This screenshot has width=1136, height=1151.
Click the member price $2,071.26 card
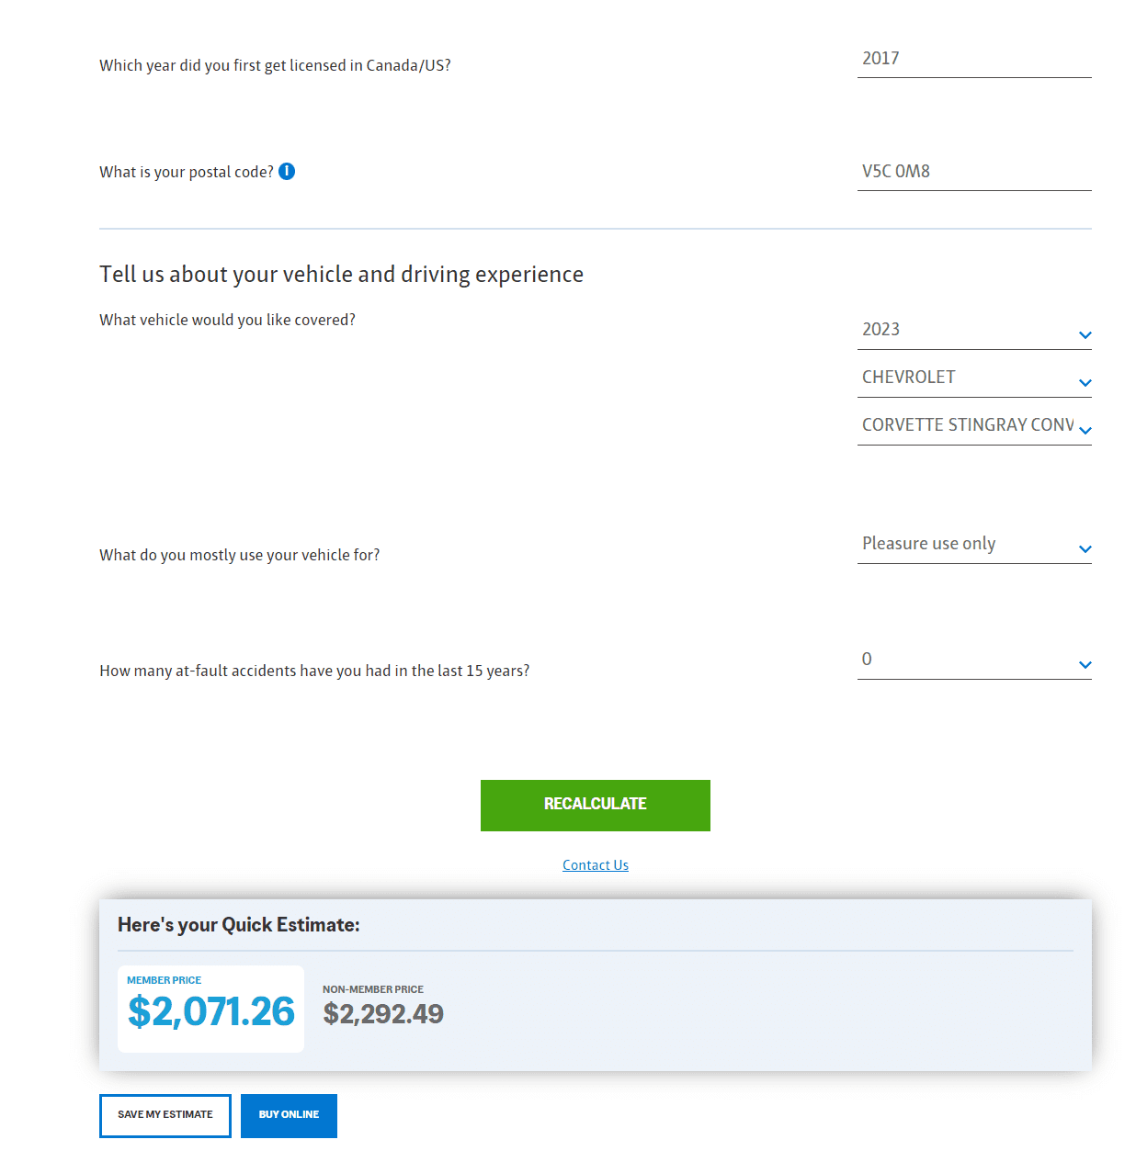coord(210,1009)
